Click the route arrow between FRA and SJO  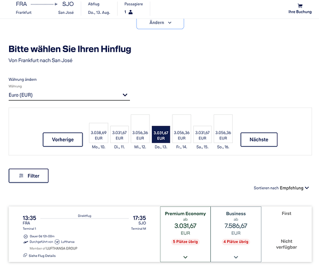click(x=44, y=4)
